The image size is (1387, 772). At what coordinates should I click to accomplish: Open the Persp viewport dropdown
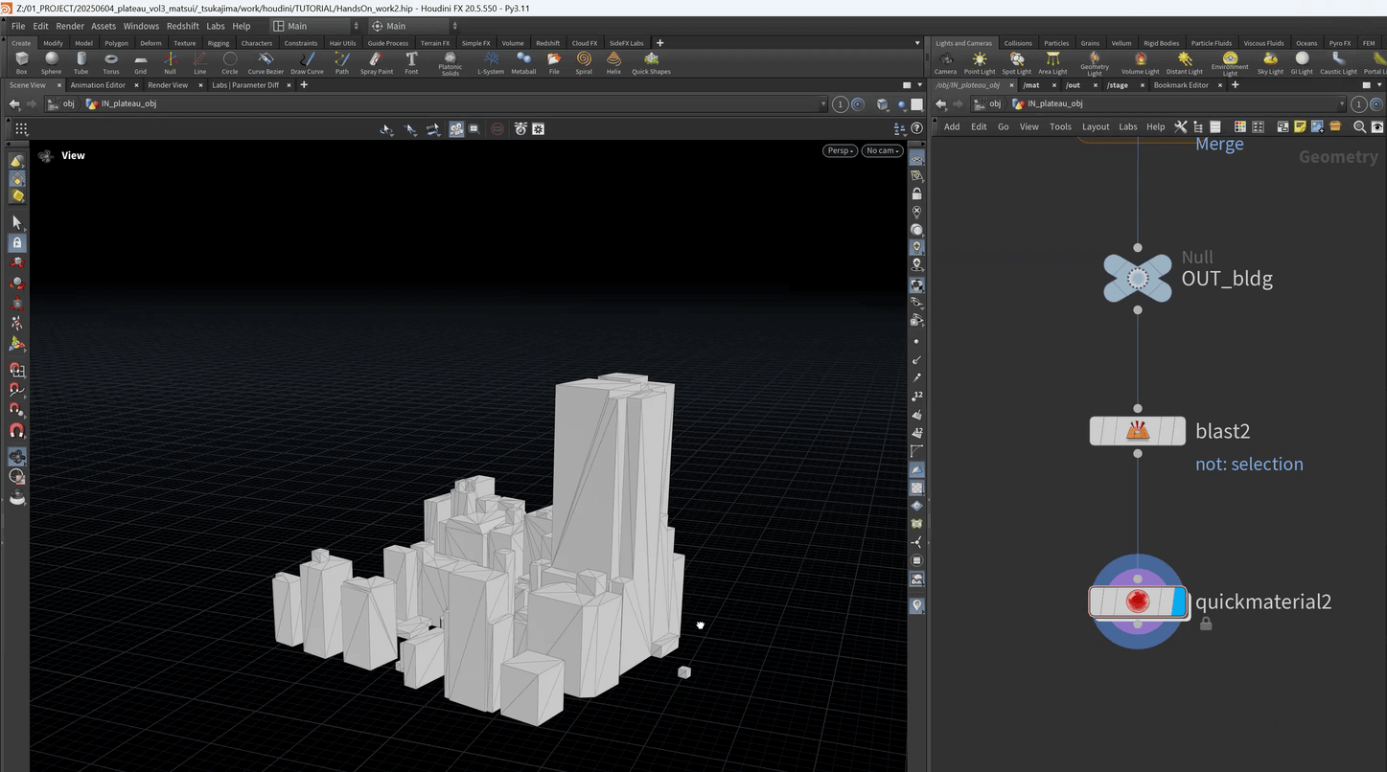point(839,150)
